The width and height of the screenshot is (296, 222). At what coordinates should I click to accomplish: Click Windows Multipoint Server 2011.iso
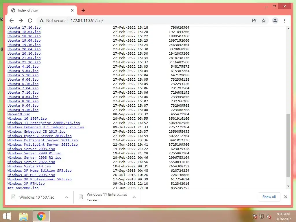pos(42,140)
